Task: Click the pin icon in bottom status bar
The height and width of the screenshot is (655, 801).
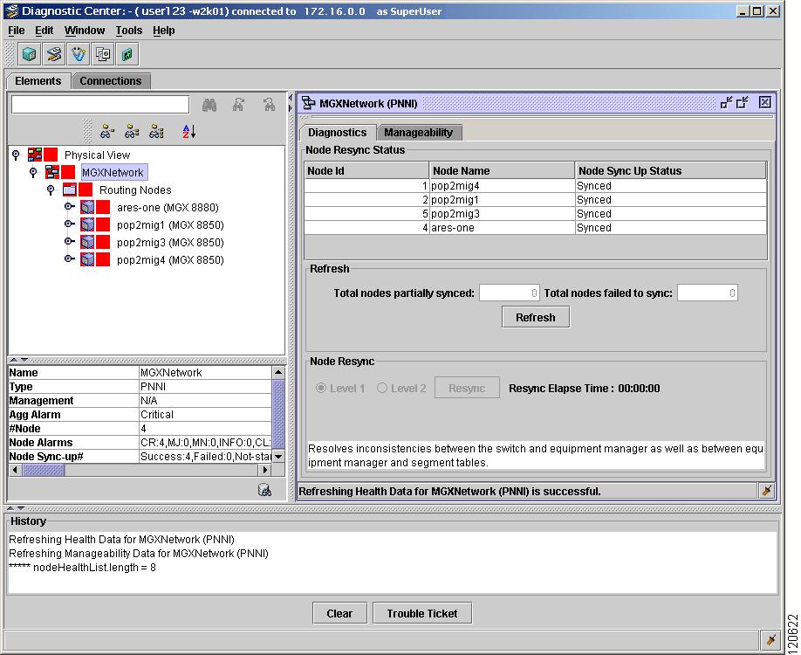Action: pyautogui.click(x=771, y=639)
